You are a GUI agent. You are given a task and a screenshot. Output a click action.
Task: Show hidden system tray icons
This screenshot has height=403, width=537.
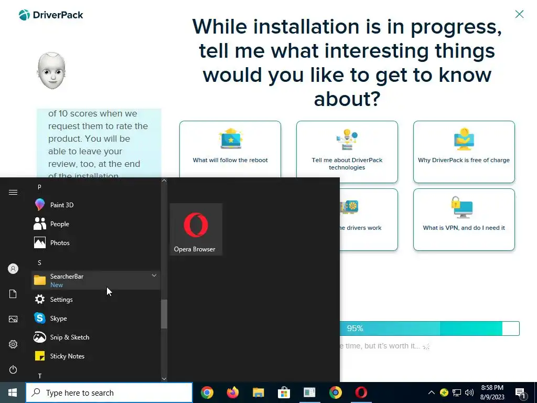pos(432,393)
